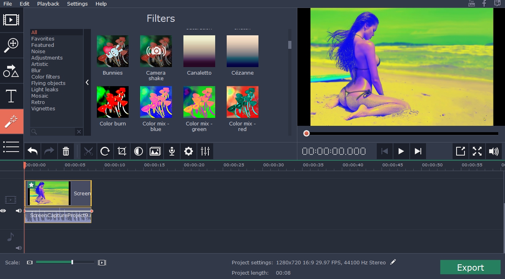The width and height of the screenshot is (505, 279).
Task: Detach preview window icon
Action: 461,151
